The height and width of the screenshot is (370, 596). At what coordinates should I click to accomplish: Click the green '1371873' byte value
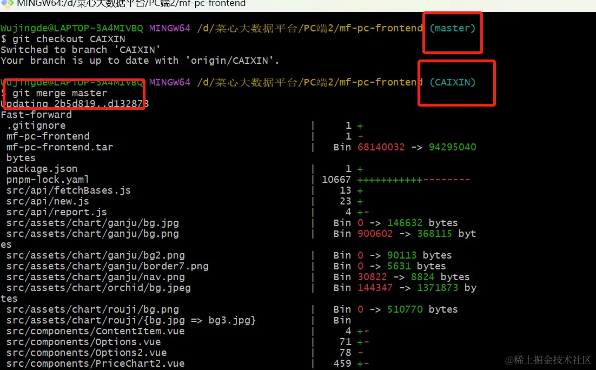pos(438,287)
